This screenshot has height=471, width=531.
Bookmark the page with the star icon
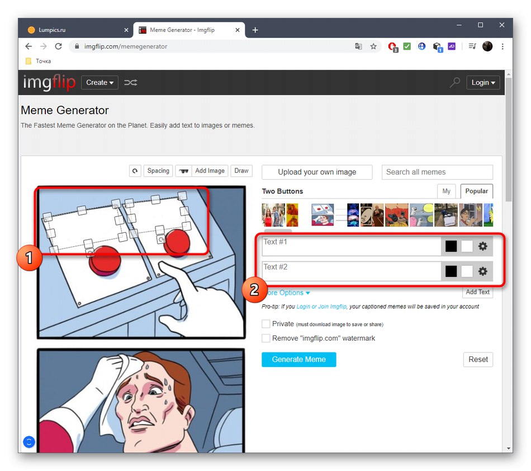point(373,46)
